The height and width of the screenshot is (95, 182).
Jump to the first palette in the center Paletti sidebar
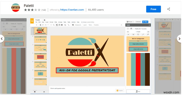(x=128, y=32)
